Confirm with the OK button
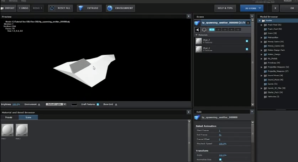The image size is (298, 162). (x=289, y=8)
